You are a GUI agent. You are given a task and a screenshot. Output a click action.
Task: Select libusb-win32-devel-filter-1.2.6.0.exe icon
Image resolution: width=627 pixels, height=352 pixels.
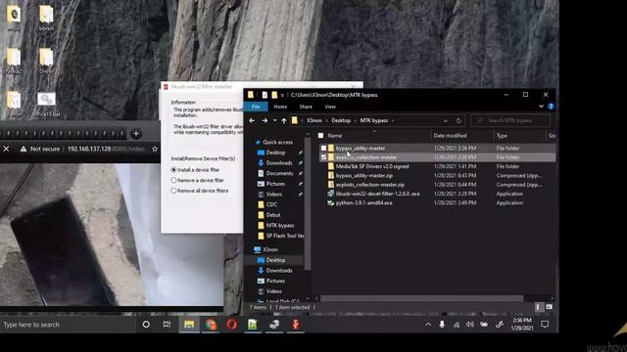click(331, 194)
